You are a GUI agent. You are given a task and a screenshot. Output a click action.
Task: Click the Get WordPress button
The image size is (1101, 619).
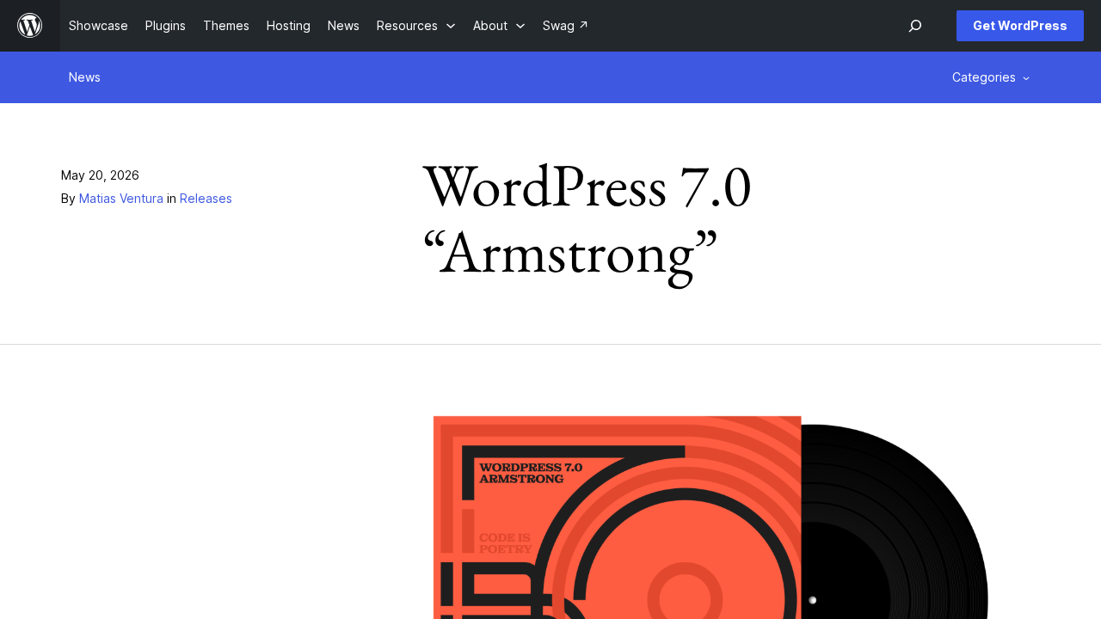1020,26
